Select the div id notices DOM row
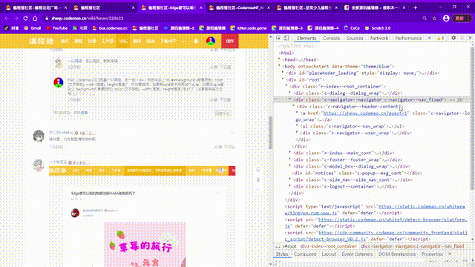The height and width of the screenshot is (267, 475). pos(357,173)
